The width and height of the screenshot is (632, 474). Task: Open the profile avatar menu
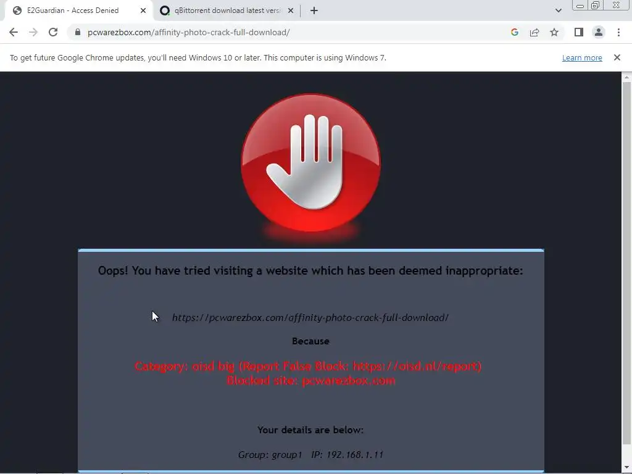click(x=599, y=32)
